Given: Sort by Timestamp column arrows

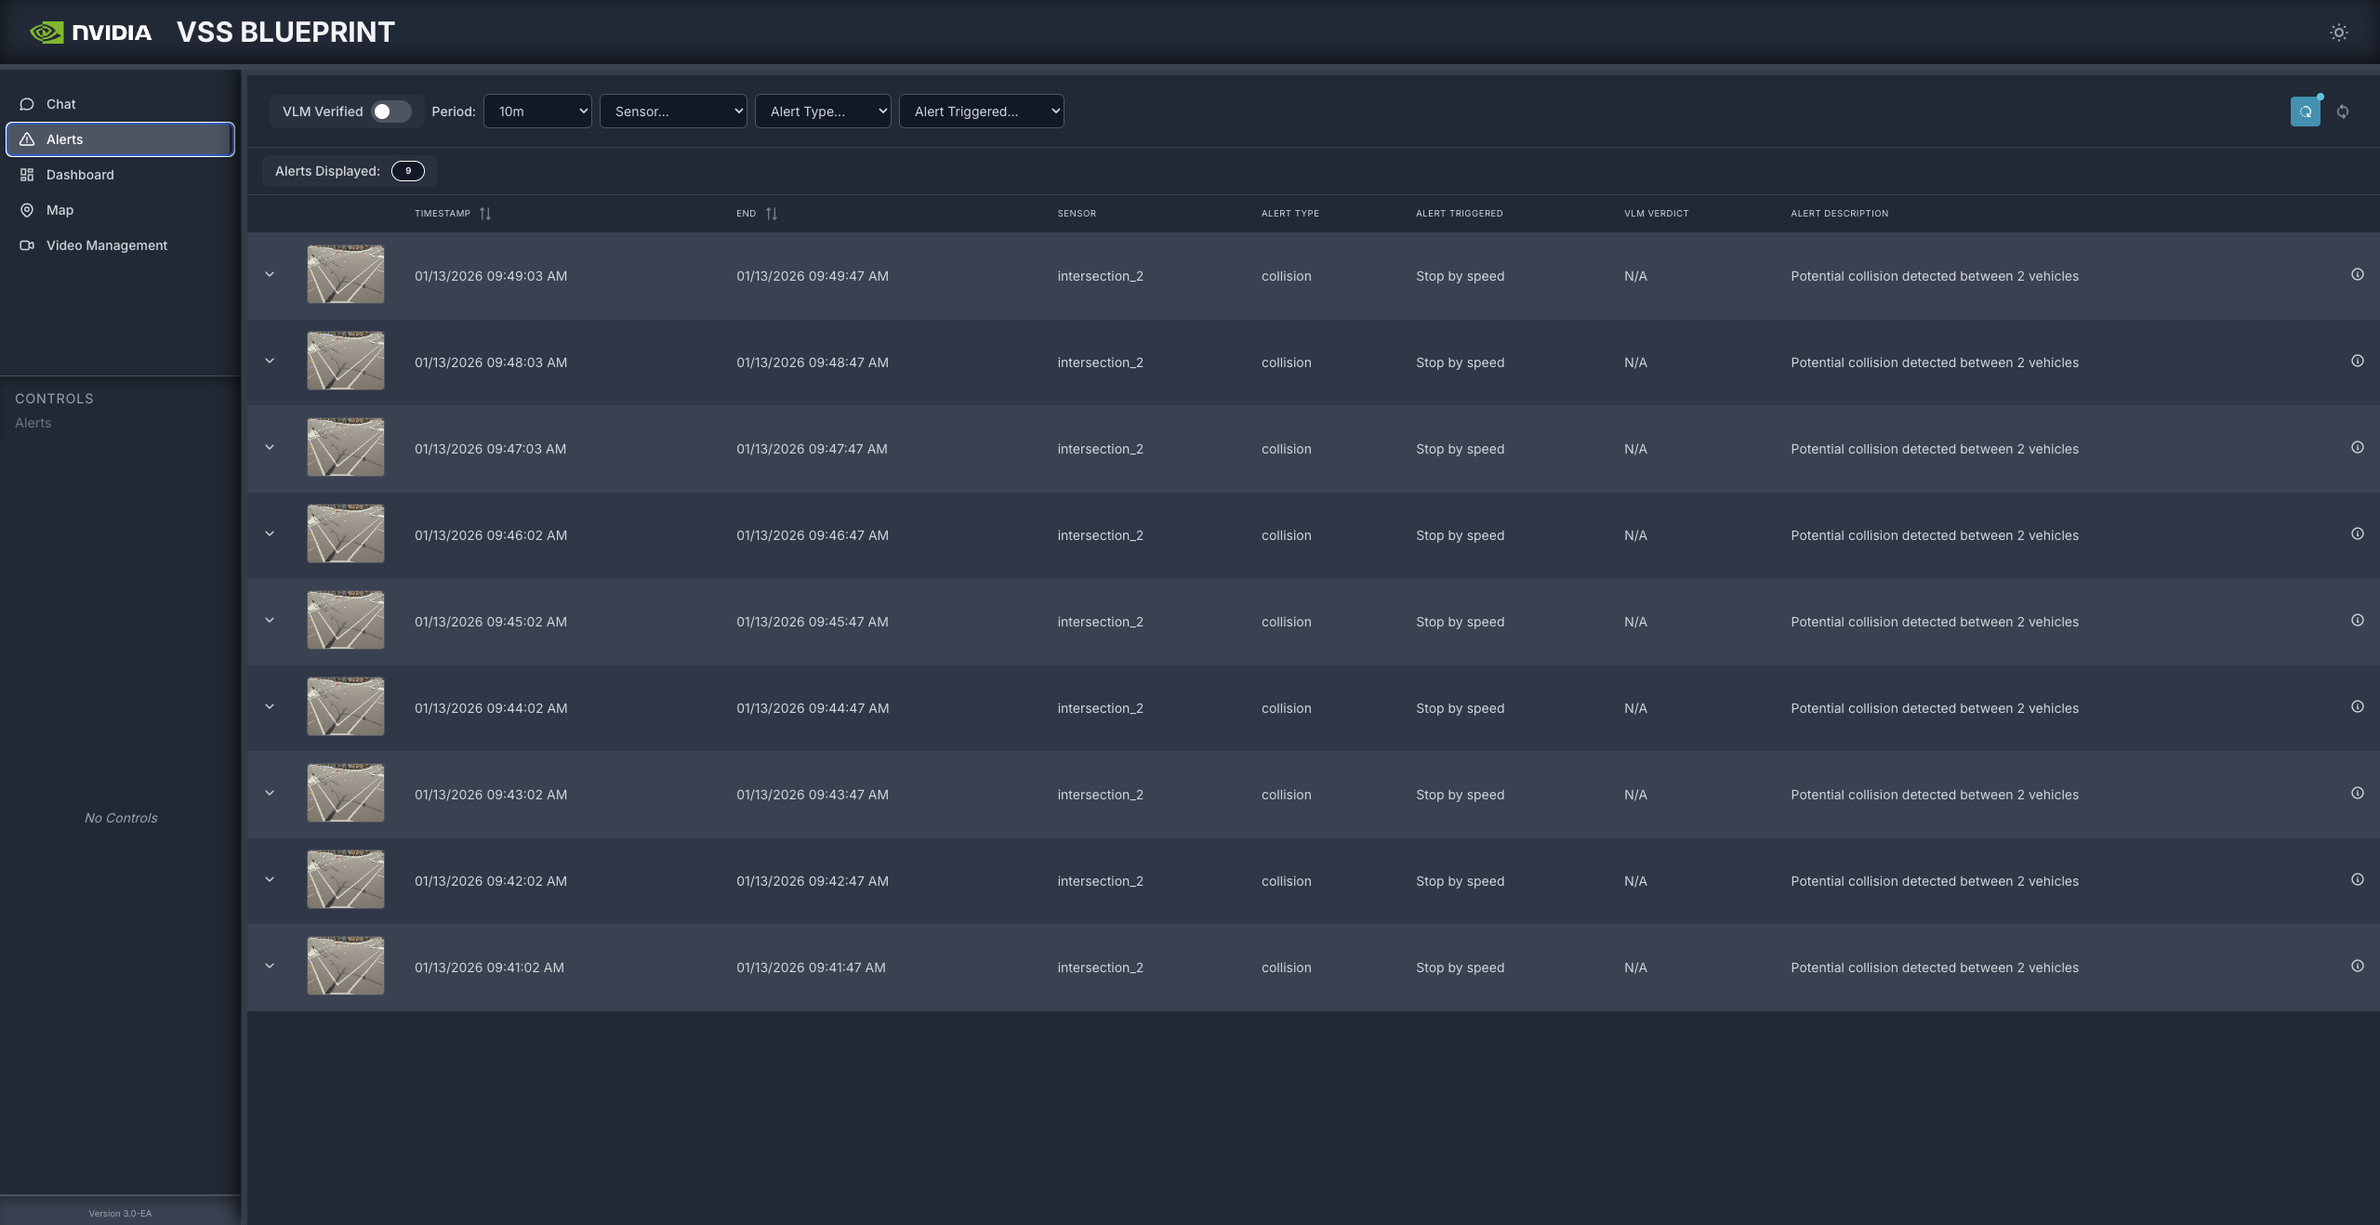Looking at the screenshot, I should coord(484,214).
